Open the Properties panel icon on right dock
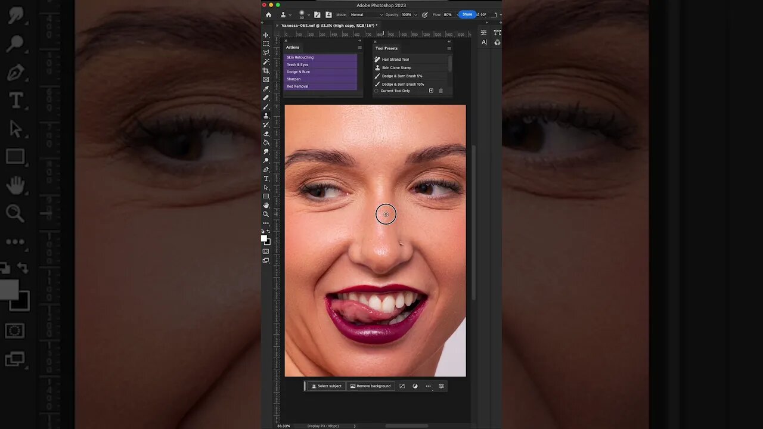 click(483, 32)
